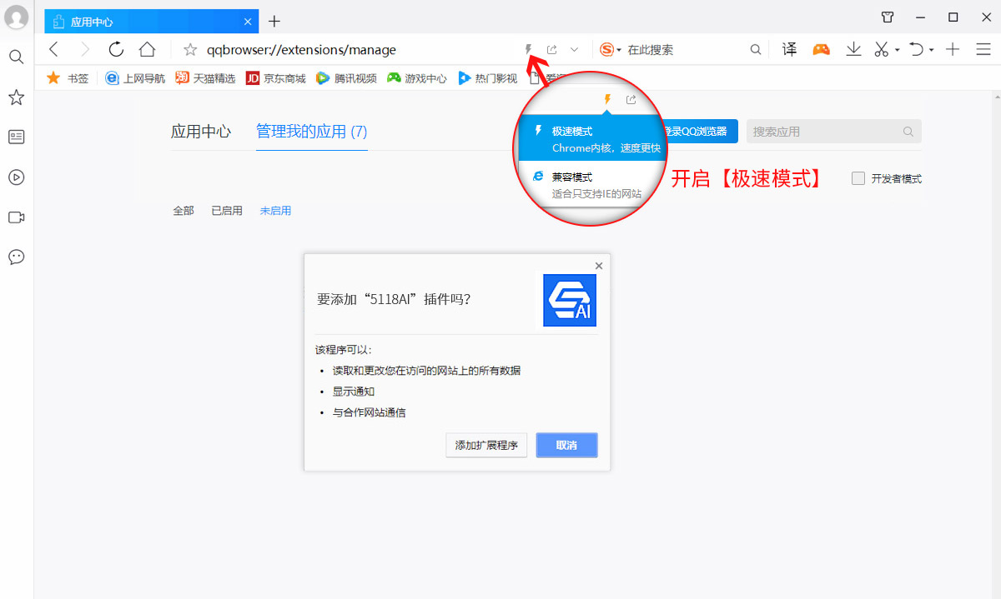Click the toolbar search magnifier icon
This screenshot has width=1001, height=599.
(756, 49)
